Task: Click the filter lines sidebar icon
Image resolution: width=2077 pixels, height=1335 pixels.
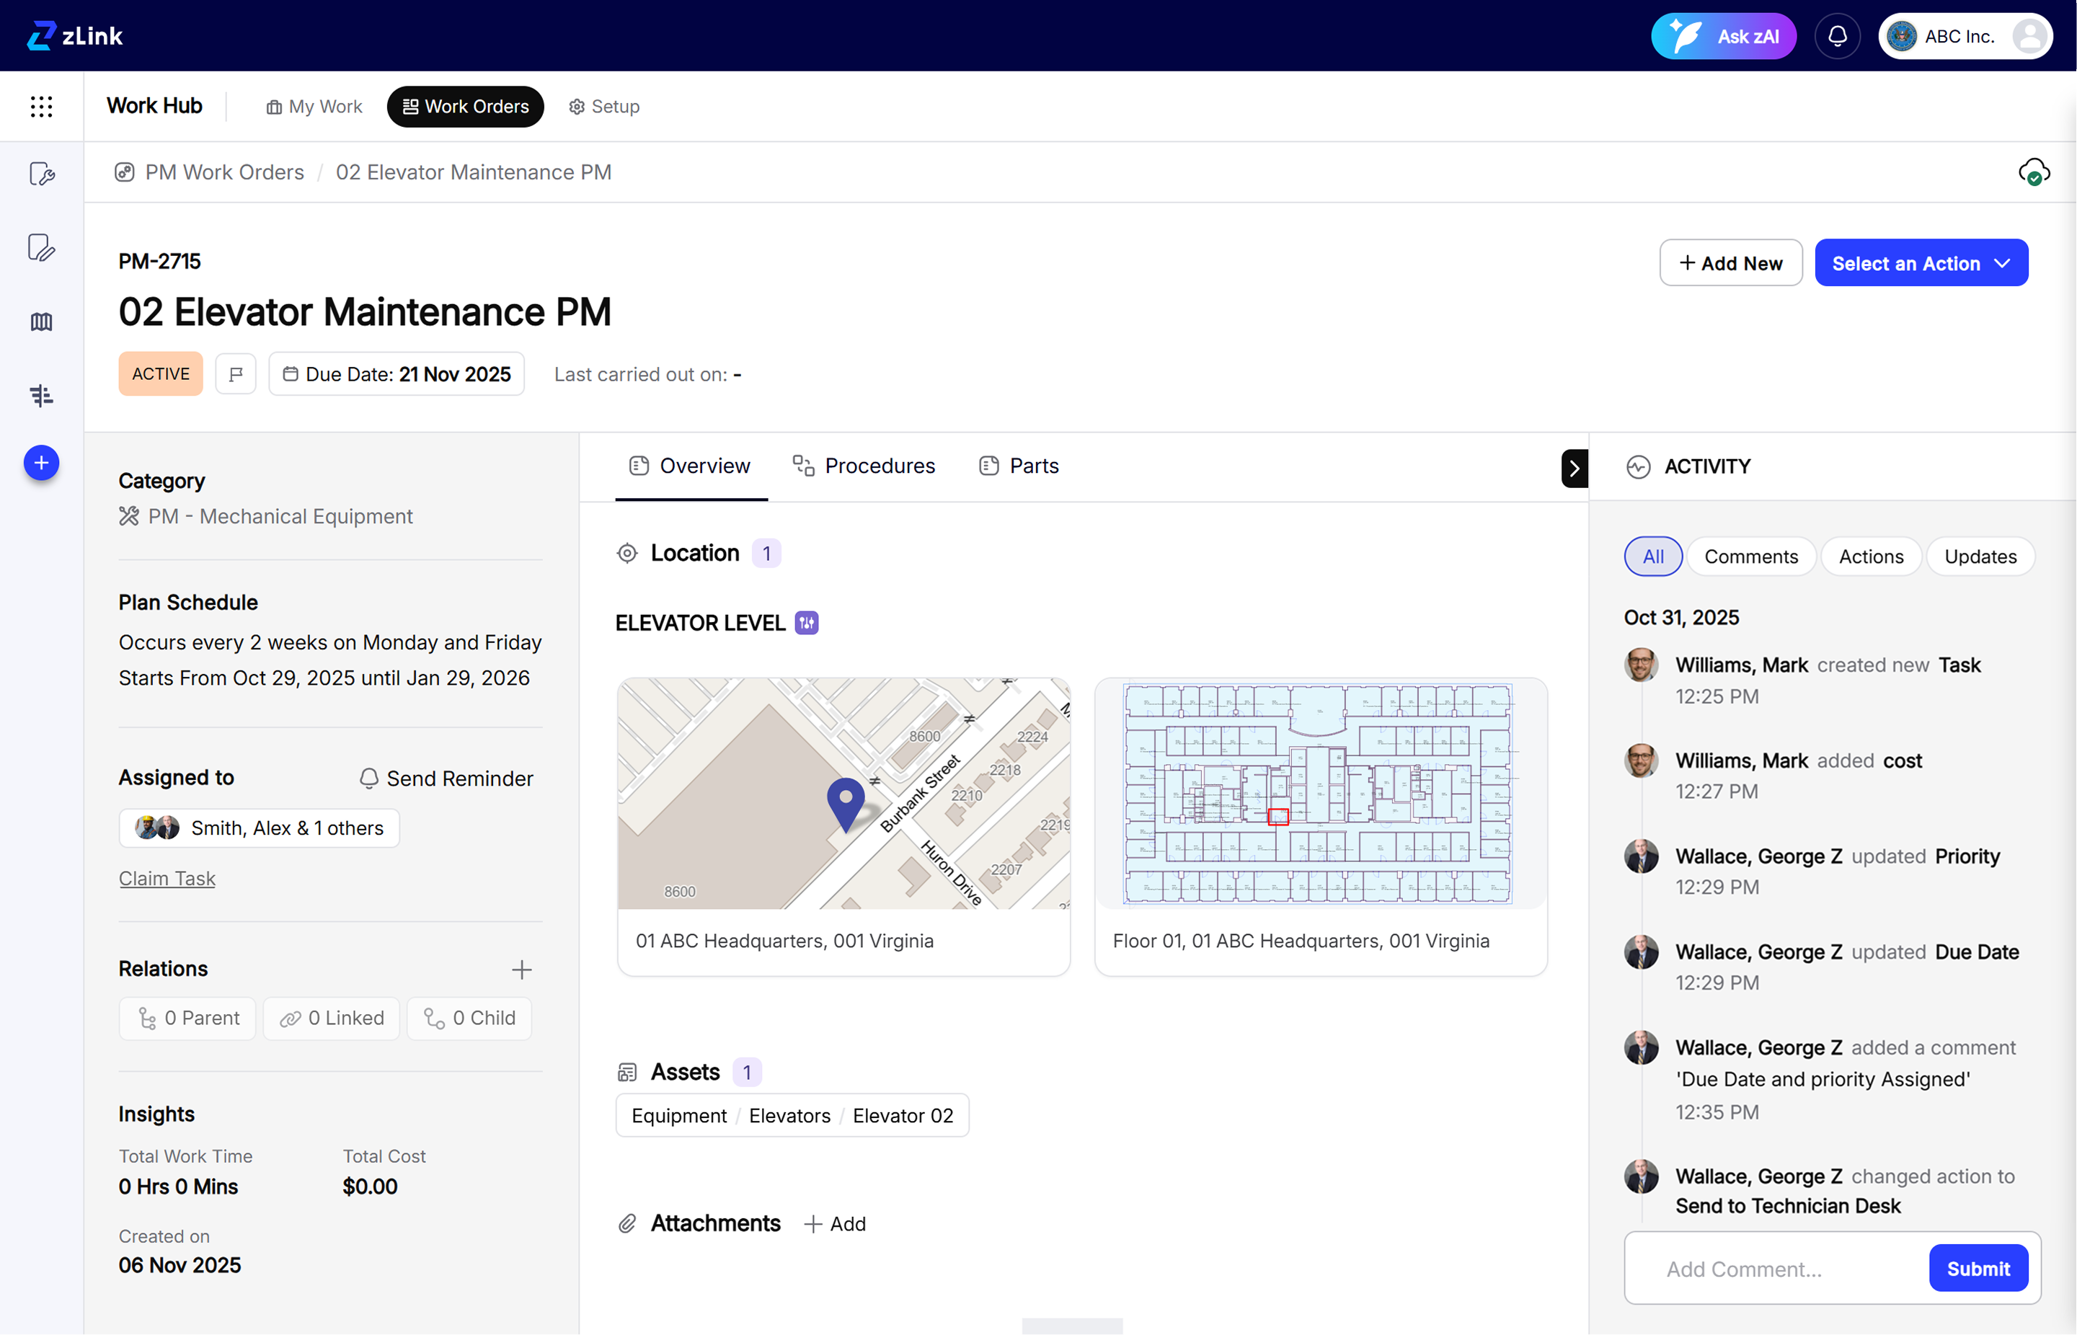Action: tap(41, 395)
